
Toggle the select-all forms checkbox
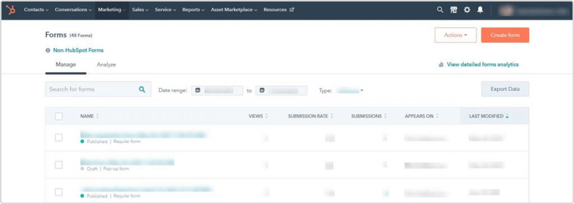pyautogui.click(x=58, y=117)
